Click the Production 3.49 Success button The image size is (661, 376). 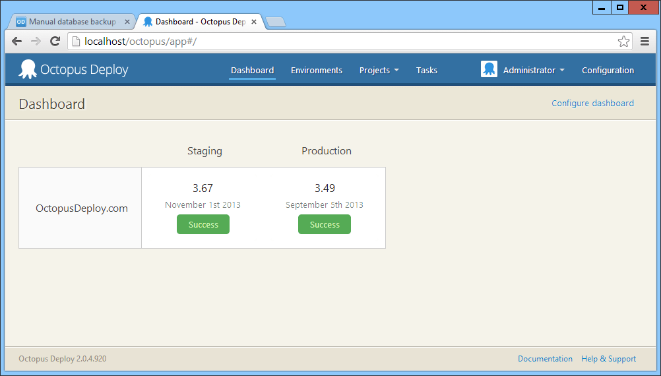click(325, 225)
